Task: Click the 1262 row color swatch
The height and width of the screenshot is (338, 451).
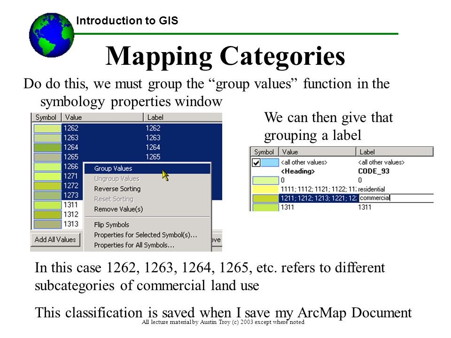Action: pyautogui.click(x=47, y=128)
